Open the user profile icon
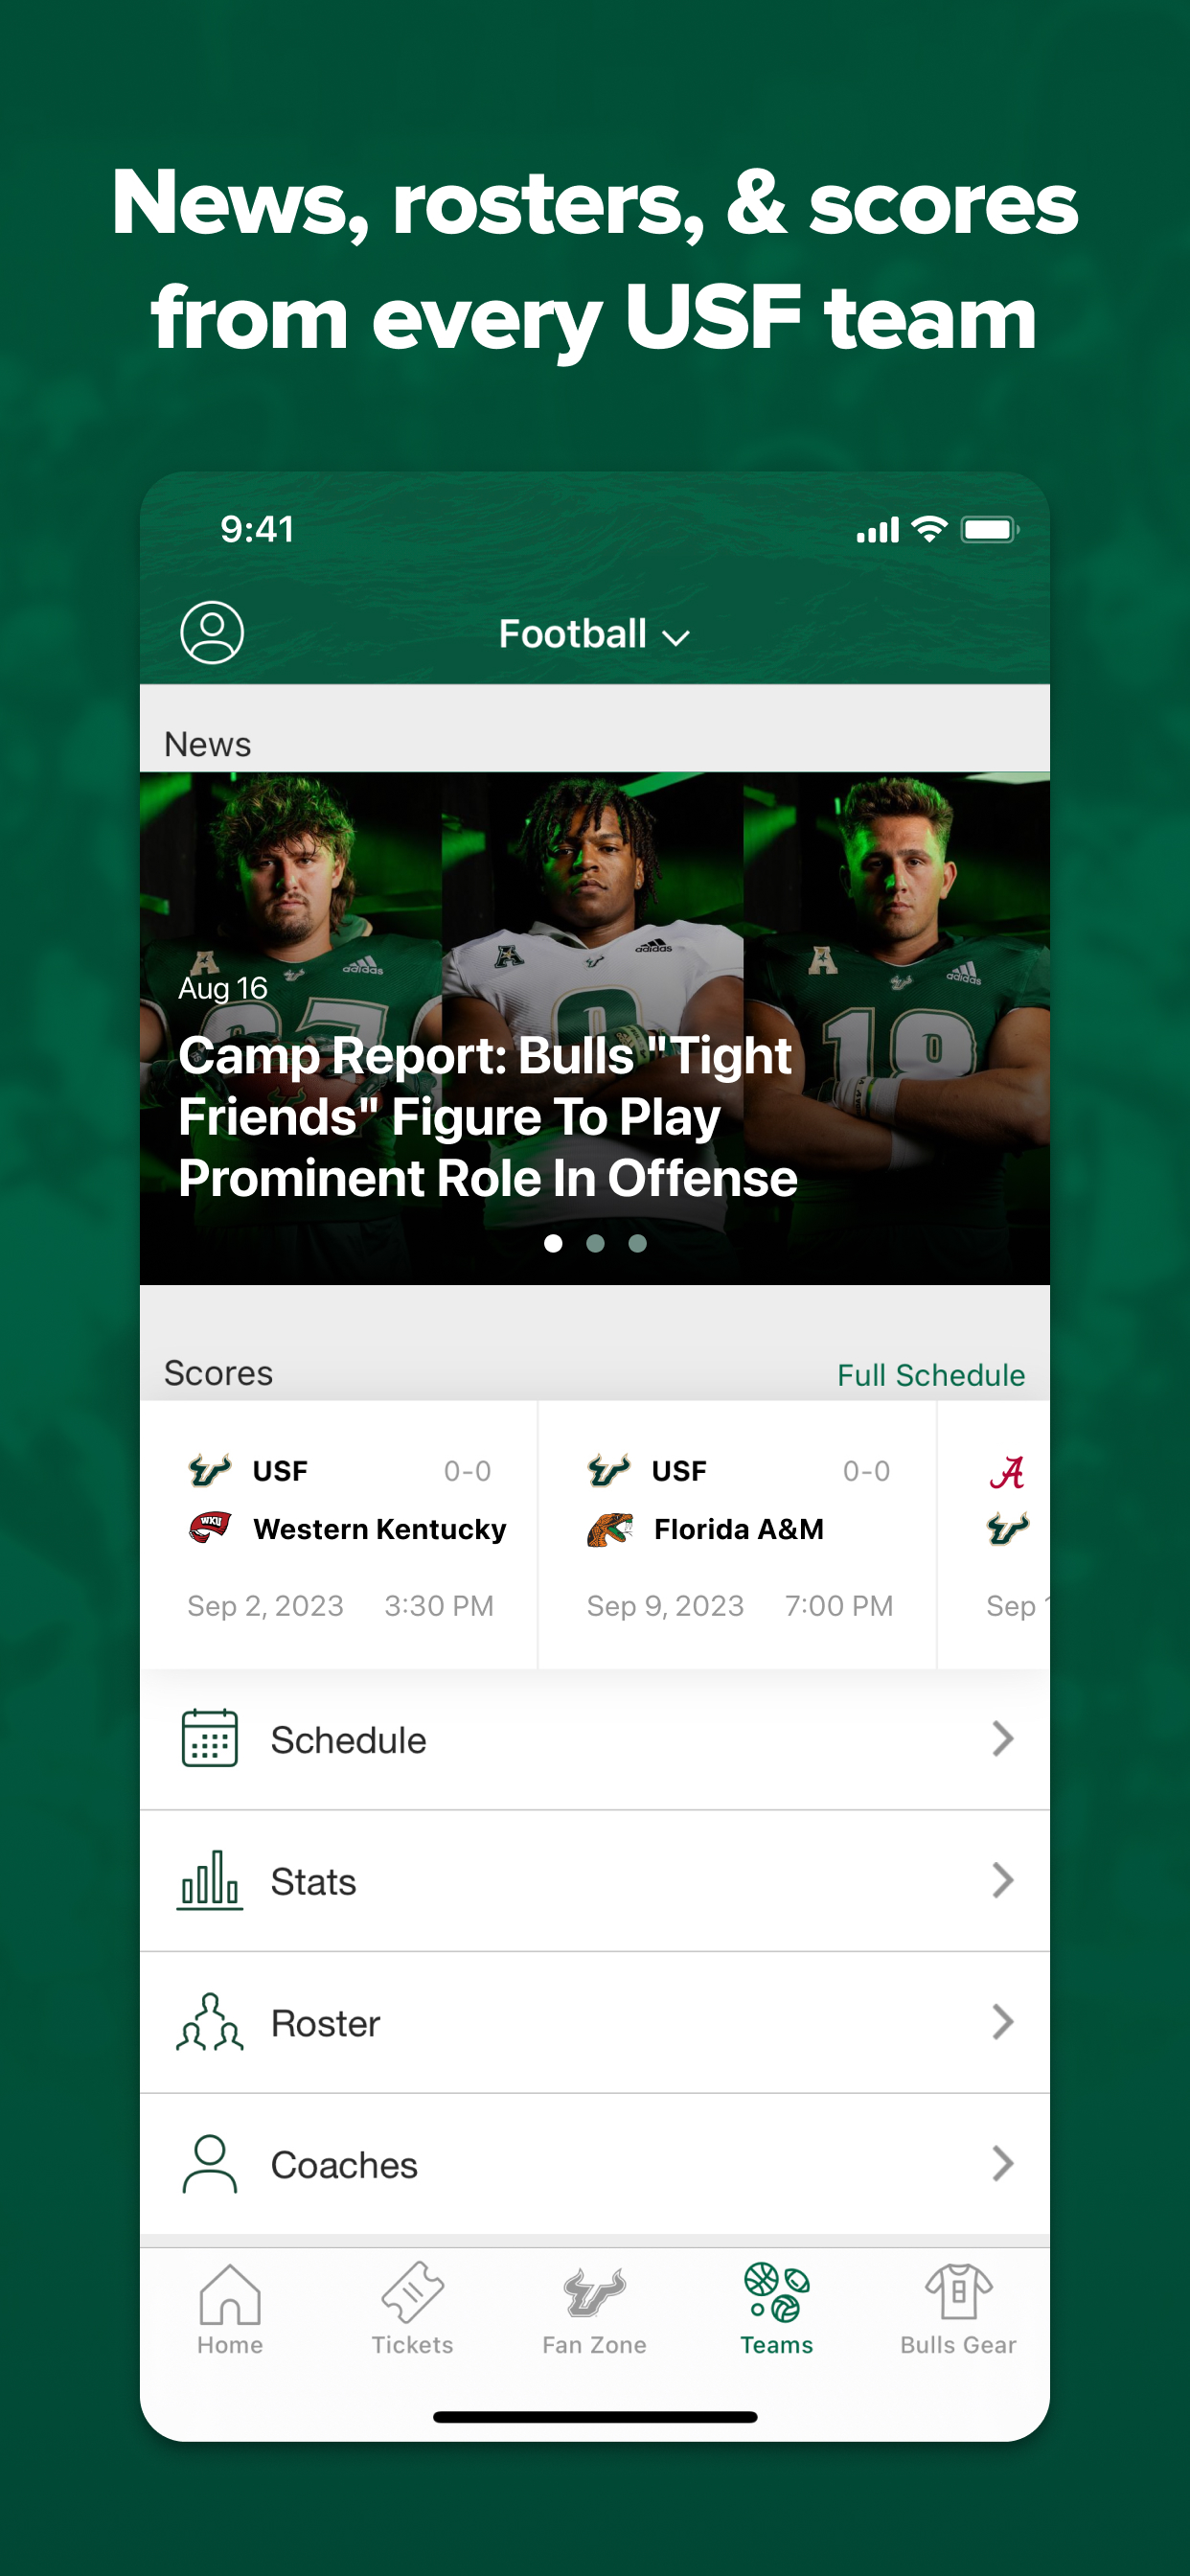This screenshot has width=1190, height=2576. coord(211,632)
